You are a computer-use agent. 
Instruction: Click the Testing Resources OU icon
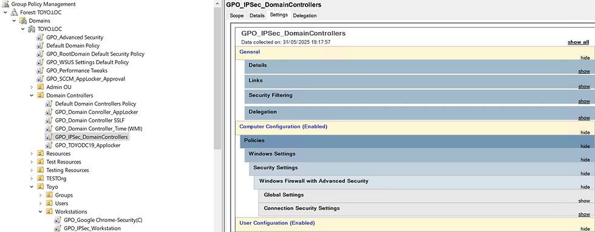[x=40, y=170]
